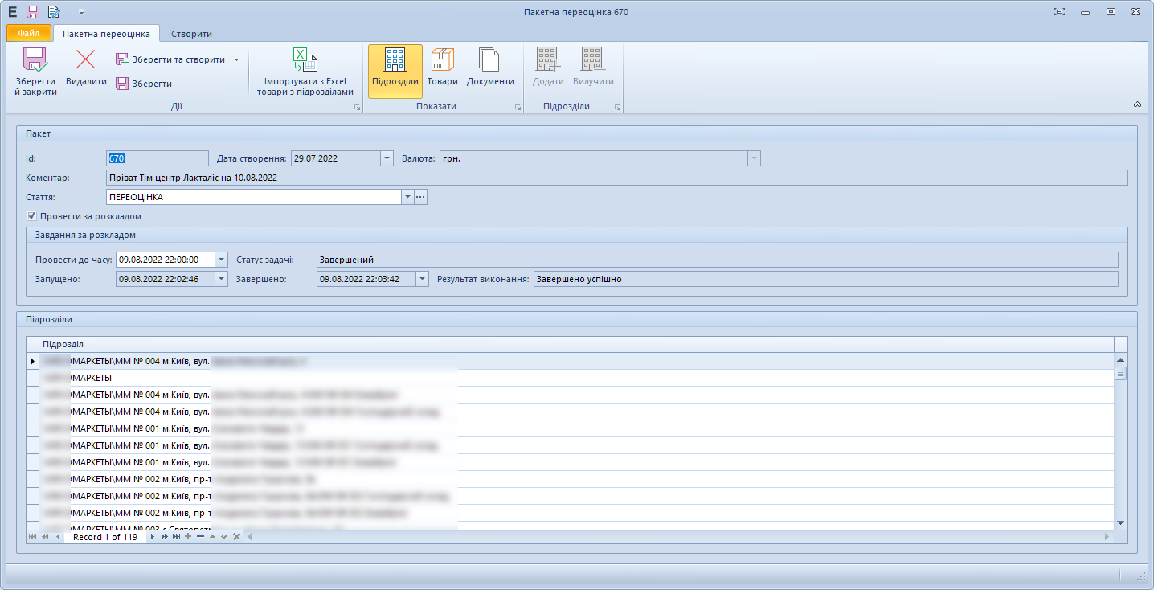Go to previous record in navigator
Viewport: 1154px width, 590px height.
click(57, 536)
